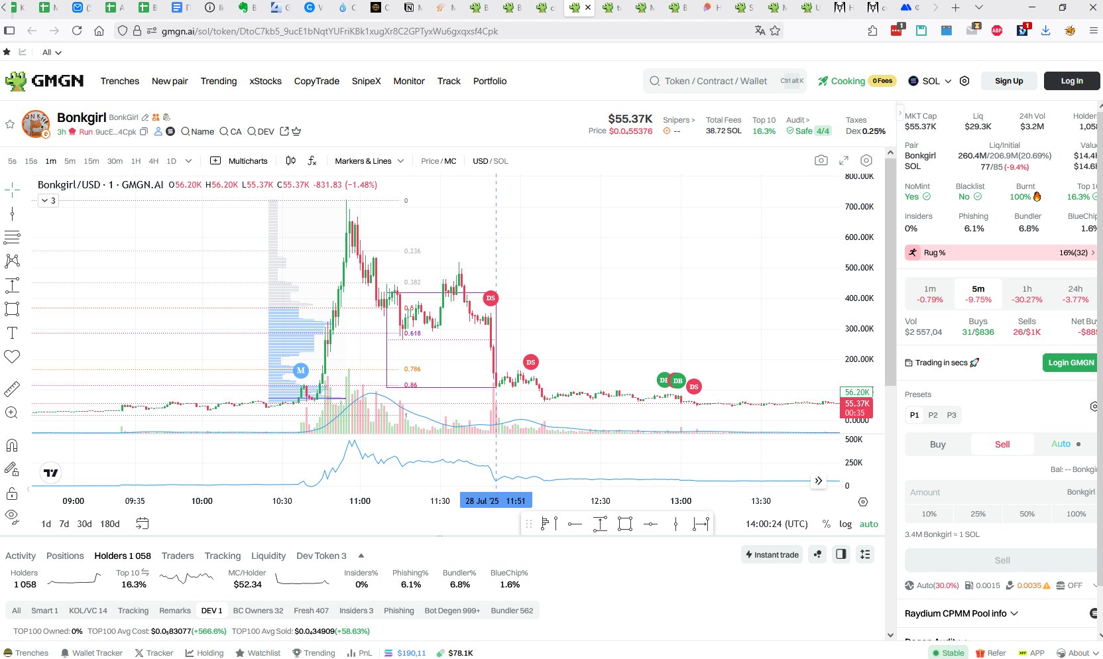Toggle the OFF anti-MEV setting
Viewport: 1103px width, 659px height.
coord(1069,585)
